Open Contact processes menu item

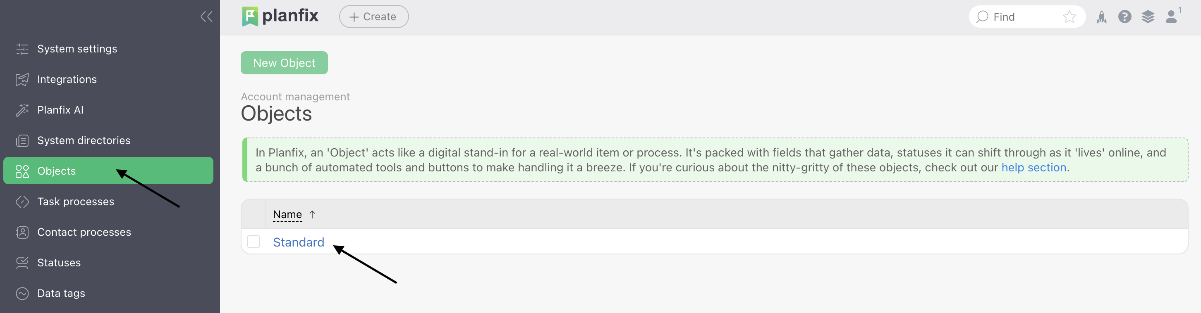click(84, 232)
